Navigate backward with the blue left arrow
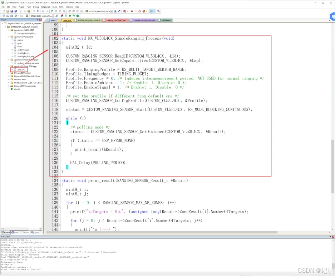Screen dimensions: 335x276 43,11
